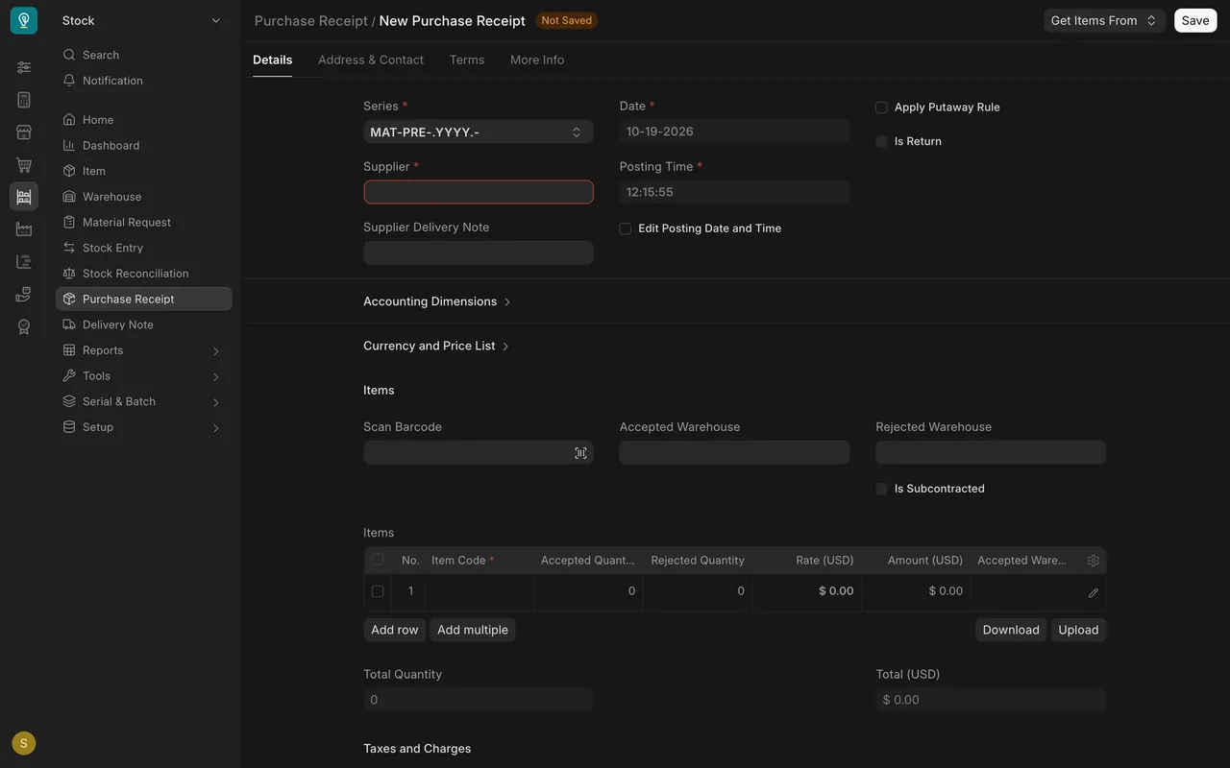Click the barcode scanner icon in Scan Barcode
This screenshot has width=1230, height=768.
[x=580, y=453]
